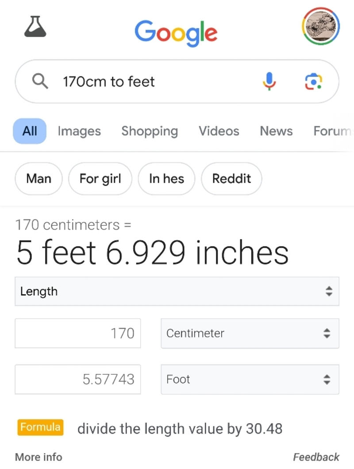Switch to the News tab

pyautogui.click(x=276, y=131)
